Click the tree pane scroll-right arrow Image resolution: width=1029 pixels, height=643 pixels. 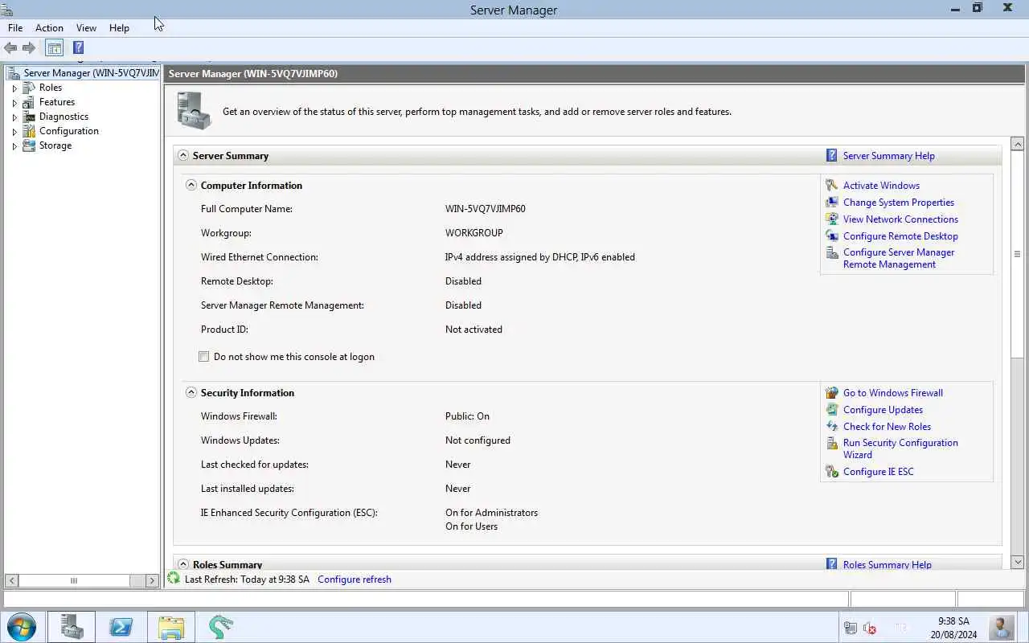click(x=152, y=580)
